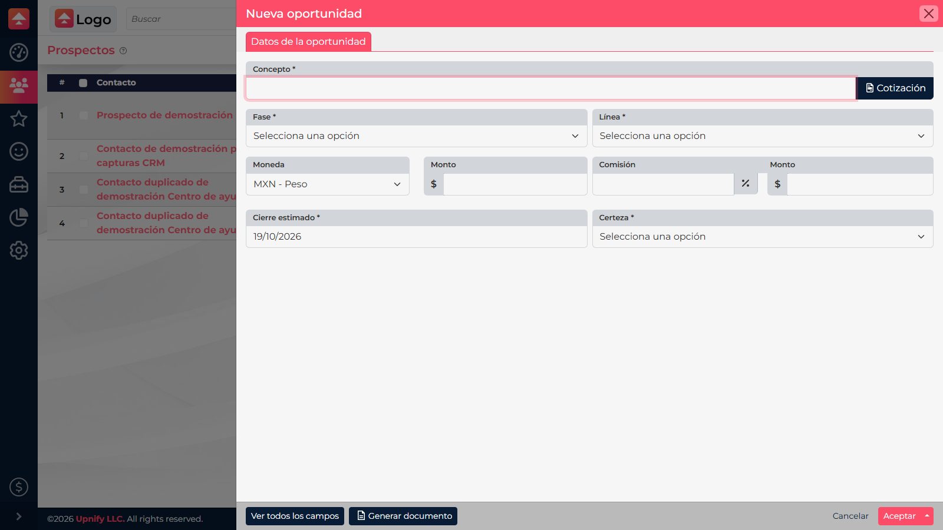This screenshot has width=943, height=530.
Task: Open the Línea dropdown
Action: coord(763,136)
